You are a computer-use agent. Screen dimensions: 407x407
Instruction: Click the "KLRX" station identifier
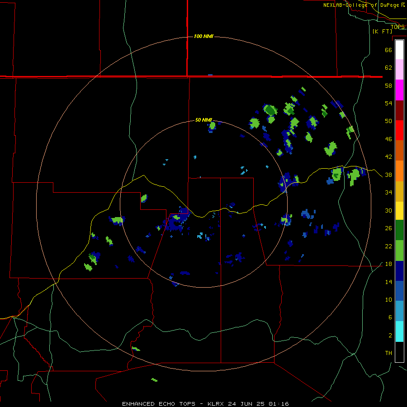216,404
